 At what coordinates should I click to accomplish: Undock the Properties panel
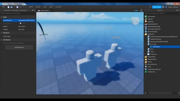point(32,10)
